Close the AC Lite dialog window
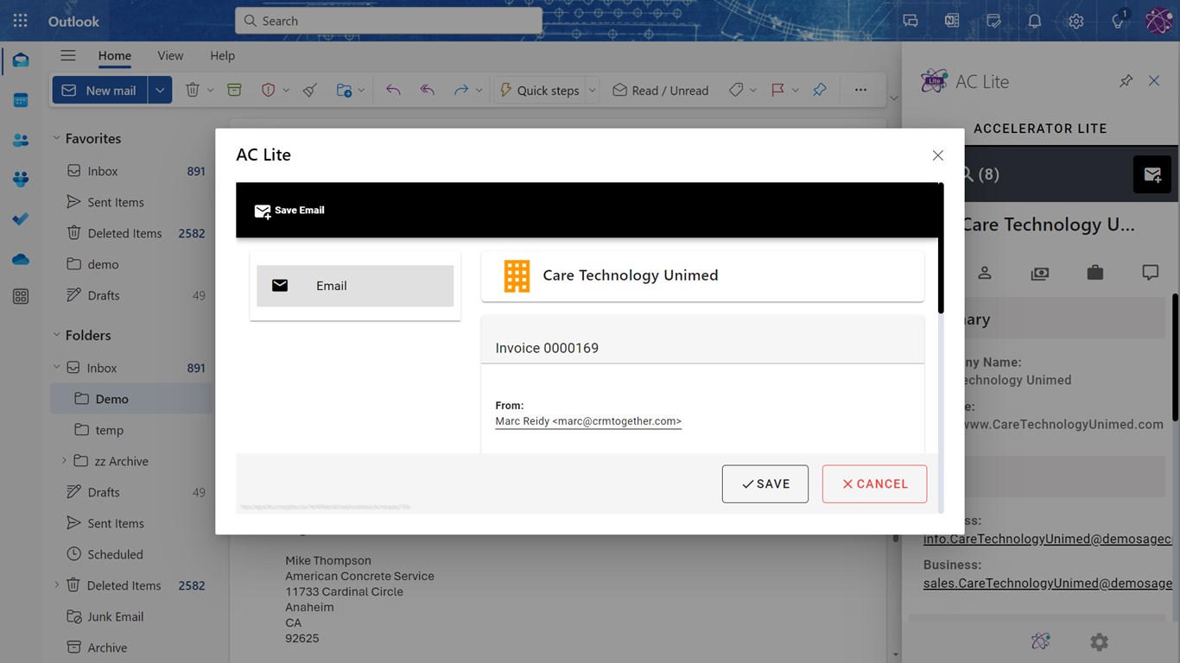 tap(937, 155)
